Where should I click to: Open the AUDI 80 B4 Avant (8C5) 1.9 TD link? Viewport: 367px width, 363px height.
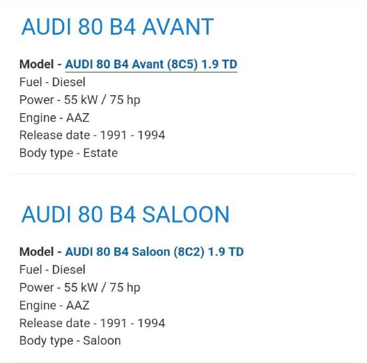[x=151, y=64]
